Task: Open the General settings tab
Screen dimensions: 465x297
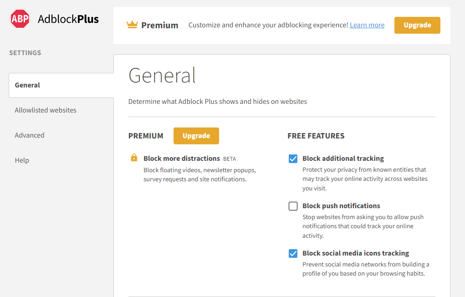Action: (x=61, y=85)
